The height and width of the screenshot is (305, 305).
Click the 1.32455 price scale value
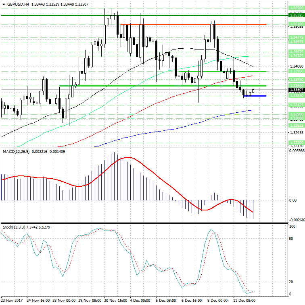pos(297,133)
